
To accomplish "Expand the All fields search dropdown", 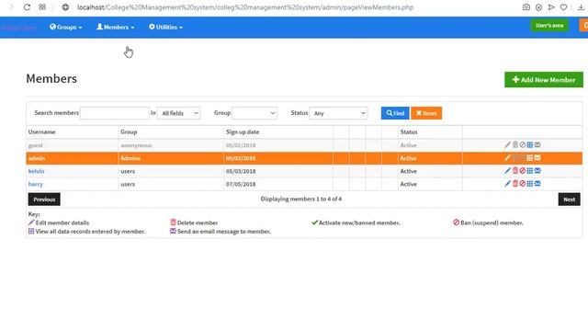I will 179,113.
